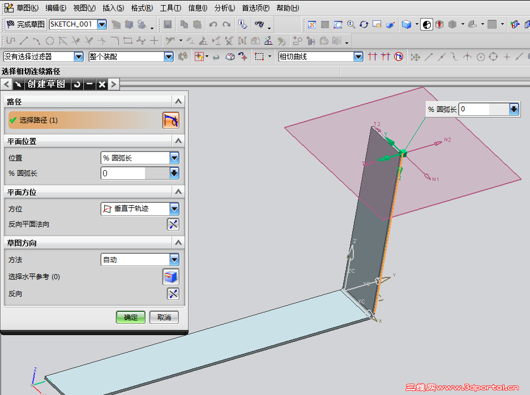This screenshot has width=530, height=395.
Task: Open the SKETCH_001 sketch name dropdown
Action: pos(102,24)
